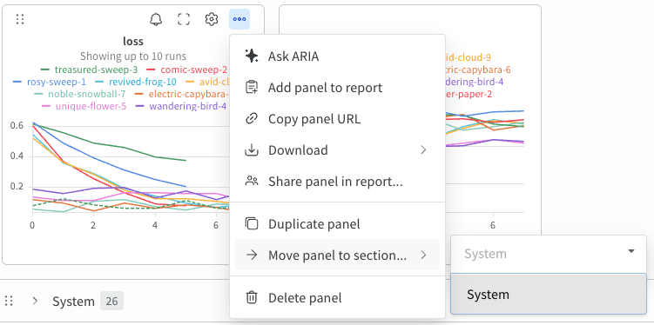Viewport: 654px width, 325px height.
Task: Click the Download tray icon
Action: click(252, 150)
